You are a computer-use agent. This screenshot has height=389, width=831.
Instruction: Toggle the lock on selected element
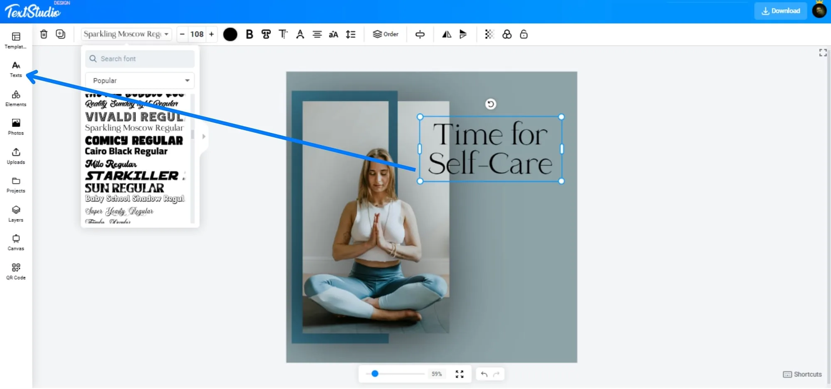(x=524, y=34)
